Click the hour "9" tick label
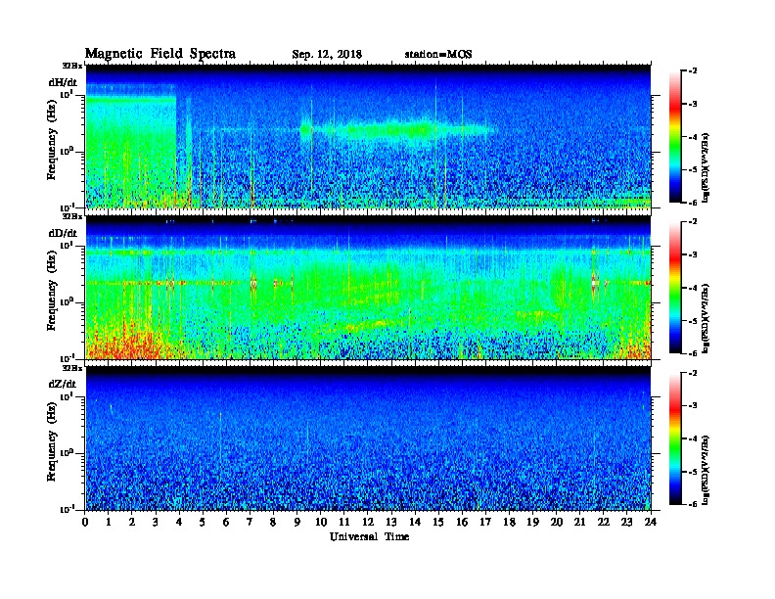This screenshot has height=599, width=775. click(x=297, y=522)
